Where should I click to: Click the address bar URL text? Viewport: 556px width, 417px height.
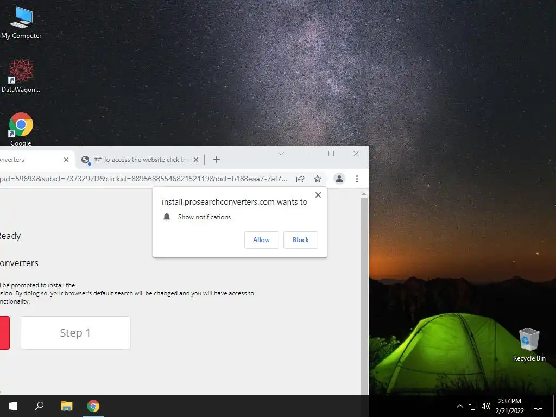[x=143, y=179]
